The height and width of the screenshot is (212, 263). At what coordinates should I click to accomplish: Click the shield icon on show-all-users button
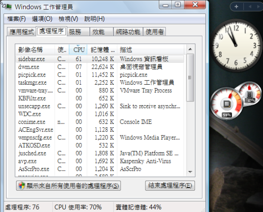point(22,185)
